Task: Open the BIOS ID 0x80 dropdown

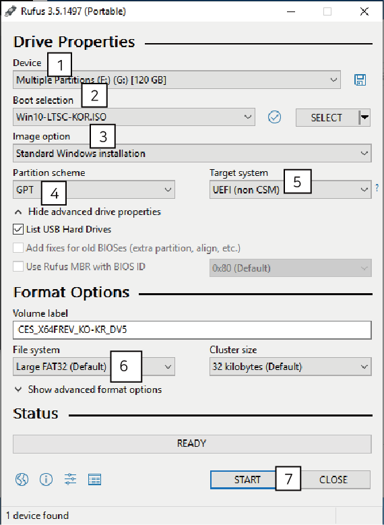Action: click(290, 268)
